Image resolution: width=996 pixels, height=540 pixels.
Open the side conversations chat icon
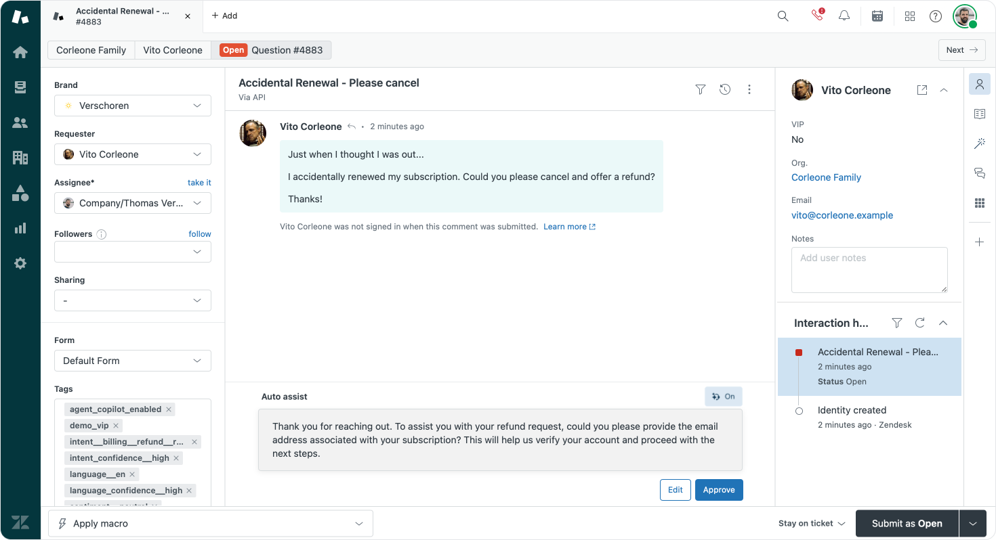coord(980,173)
